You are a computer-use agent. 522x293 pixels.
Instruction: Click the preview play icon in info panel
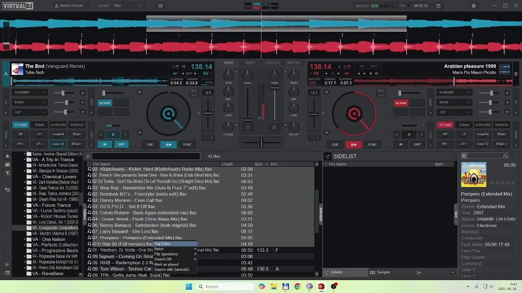pyautogui.click(x=464, y=156)
